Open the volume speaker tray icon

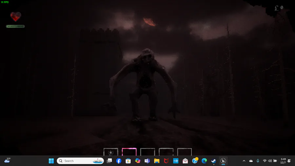tap(270, 161)
